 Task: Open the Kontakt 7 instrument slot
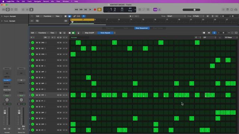[7, 80]
